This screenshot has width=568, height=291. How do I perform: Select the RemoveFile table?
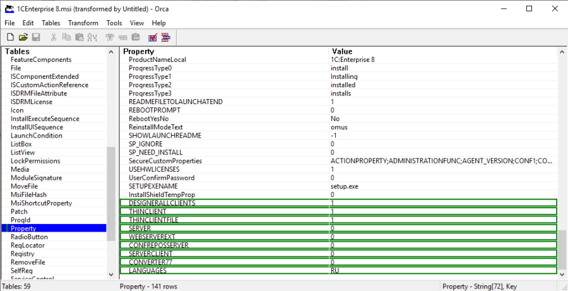(x=28, y=262)
